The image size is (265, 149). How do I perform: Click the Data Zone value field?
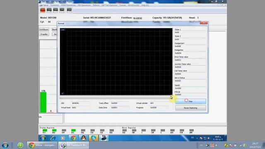click(120, 108)
